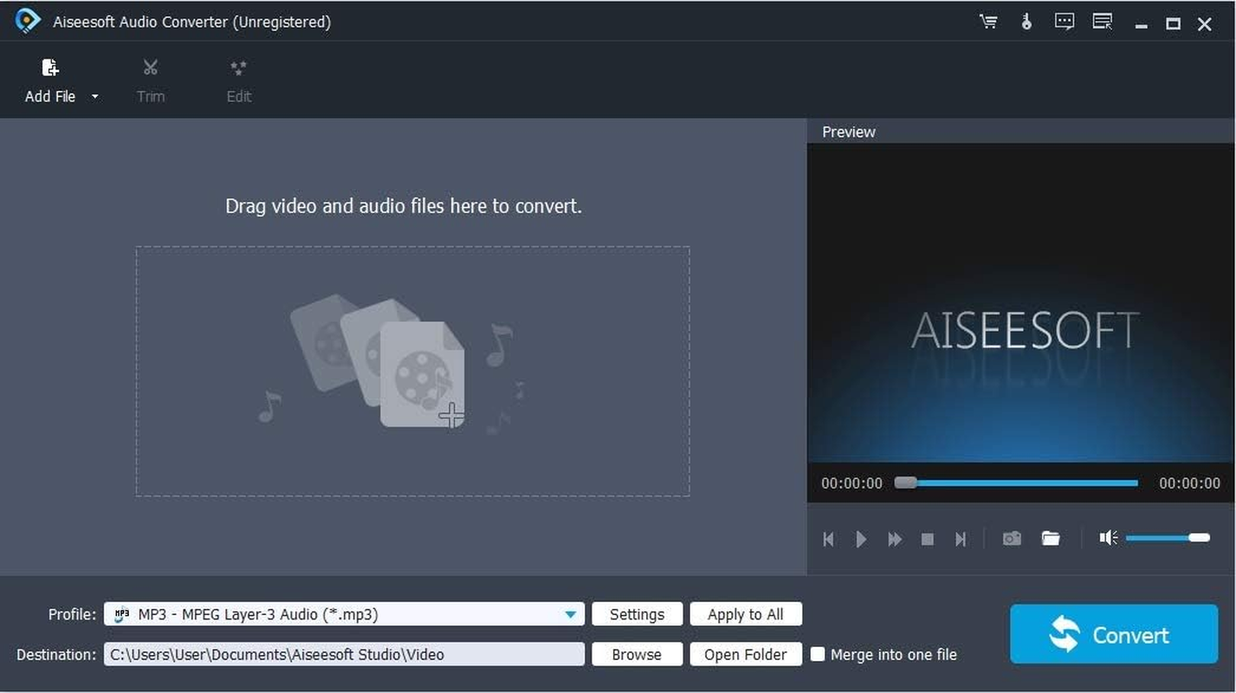This screenshot has height=693, width=1236.
Task: Open the Profile format dropdown
Action: 570,613
